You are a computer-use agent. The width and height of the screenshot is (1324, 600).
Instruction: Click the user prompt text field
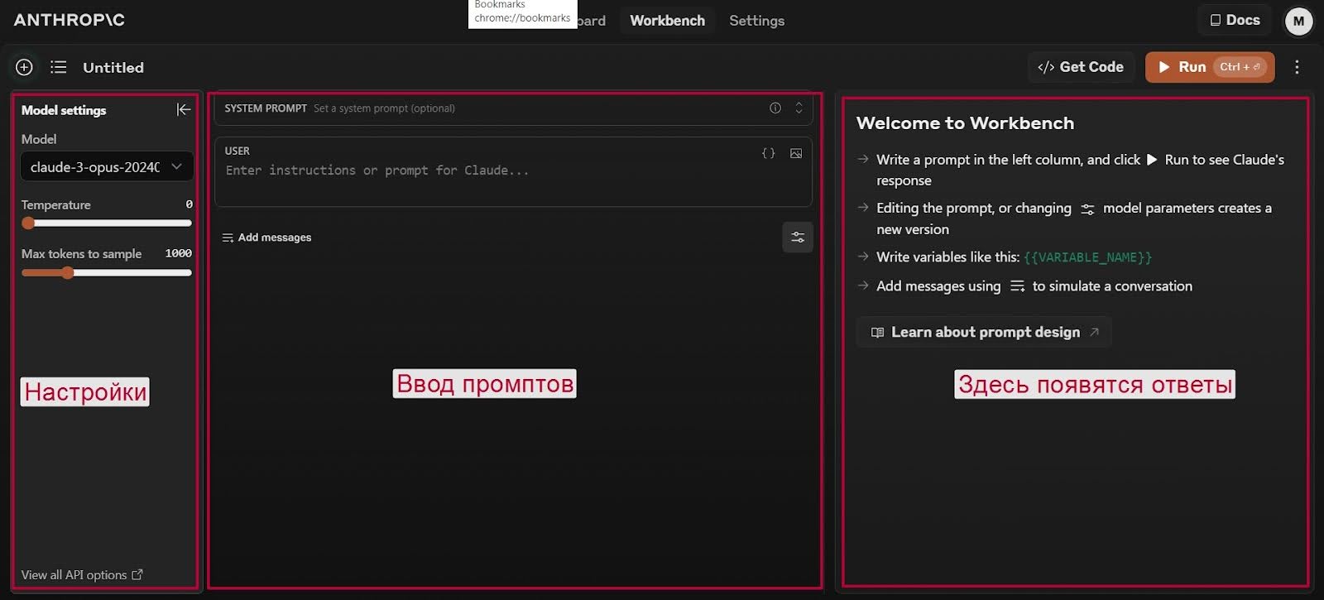[513, 171]
